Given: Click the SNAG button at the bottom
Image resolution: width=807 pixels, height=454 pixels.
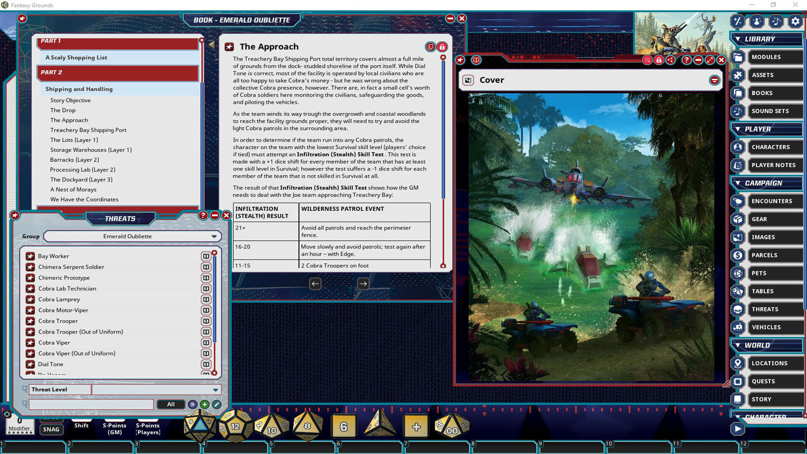Looking at the screenshot, I should 51,429.
